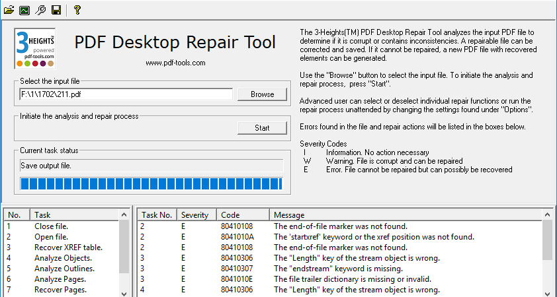Image resolution: width=557 pixels, height=297 pixels.
Task: Open Options via the wrench icon
Action: tap(40, 10)
